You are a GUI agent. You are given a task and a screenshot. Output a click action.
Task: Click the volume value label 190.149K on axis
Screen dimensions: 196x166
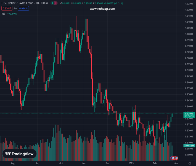pos(189,146)
